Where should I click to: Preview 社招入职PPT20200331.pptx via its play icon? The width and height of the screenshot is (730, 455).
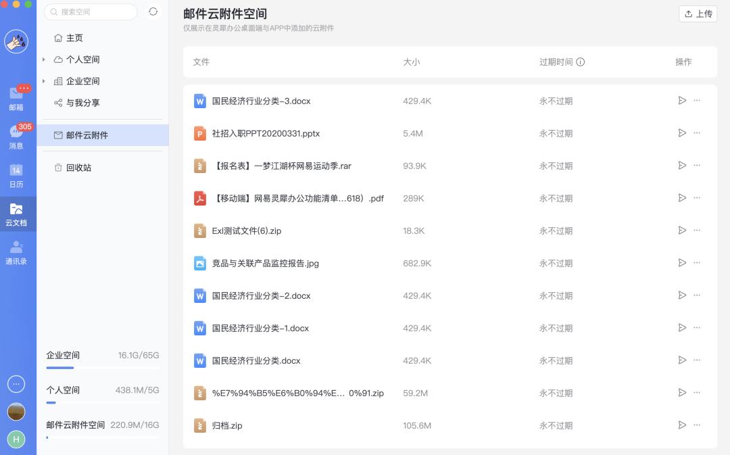point(682,133)
